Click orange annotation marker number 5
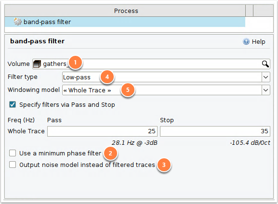The image size is (278, 204). pos(128,90)
